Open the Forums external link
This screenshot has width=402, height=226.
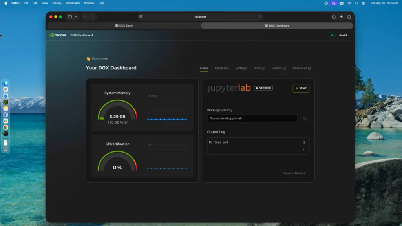coord(278,68)
